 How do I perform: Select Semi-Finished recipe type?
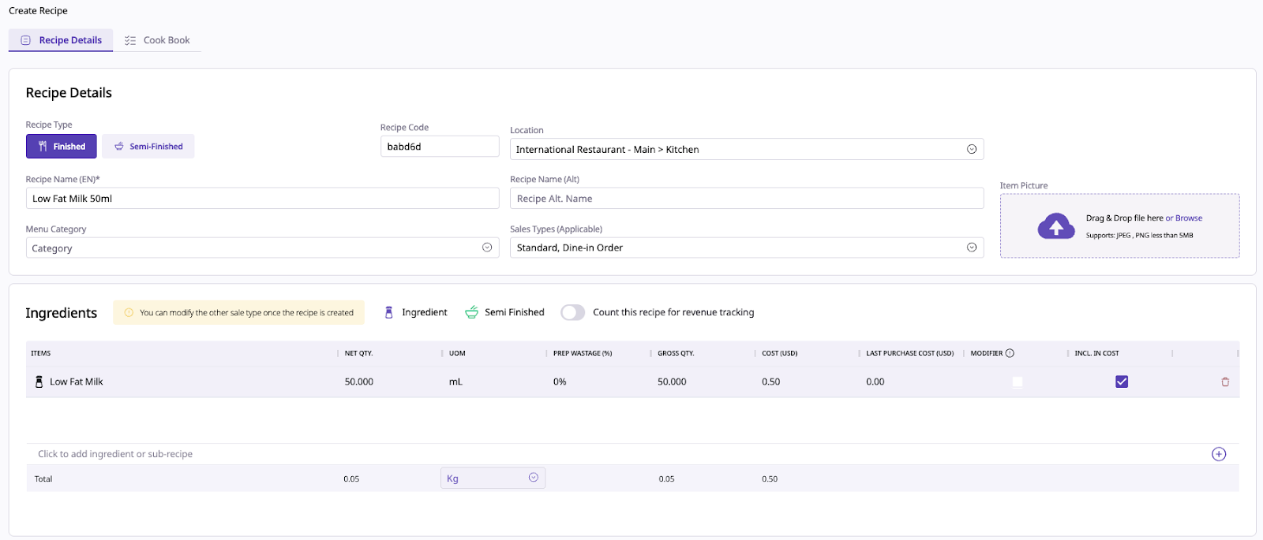[148, 147]
